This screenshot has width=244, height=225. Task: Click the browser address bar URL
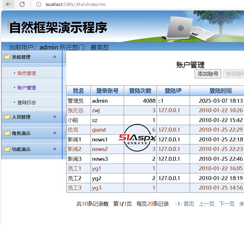click(x=76, y=4)
